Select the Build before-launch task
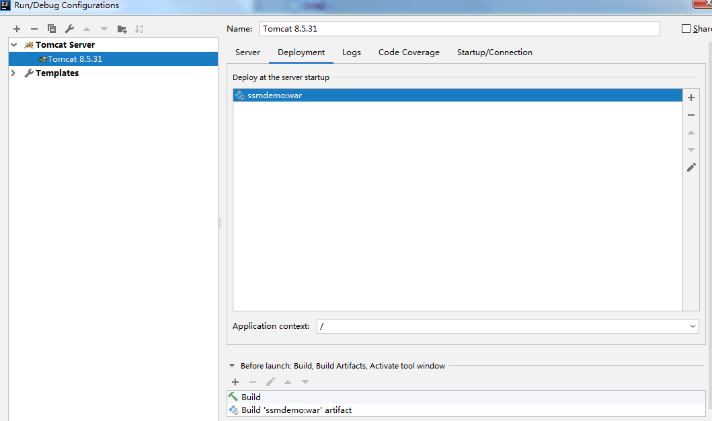Image resolution: width=712 pixels, height=421 pixels. click(466, 397)
